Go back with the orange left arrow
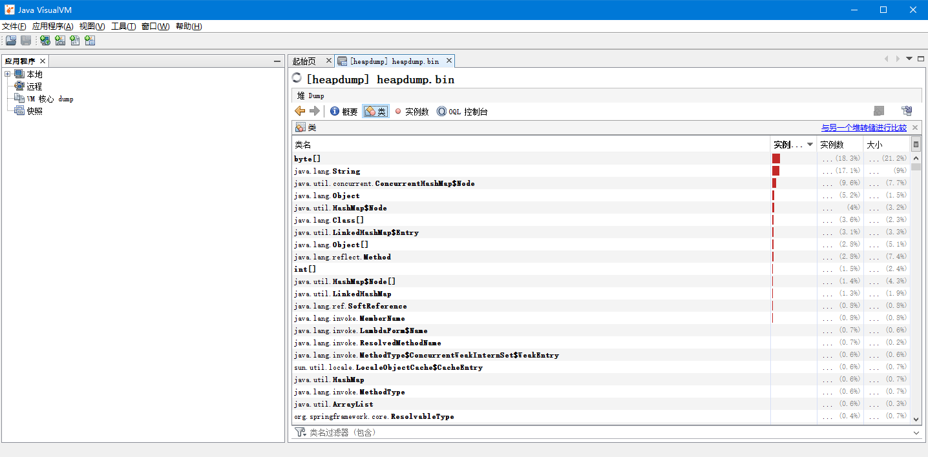The height and width of the screenshot is (457, 928). [300, 111]
